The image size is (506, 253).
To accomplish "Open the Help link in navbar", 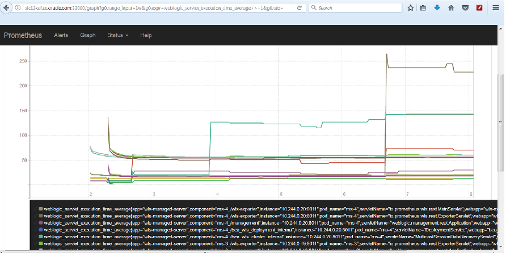I will pyautogui.click(x=146, y=35).
